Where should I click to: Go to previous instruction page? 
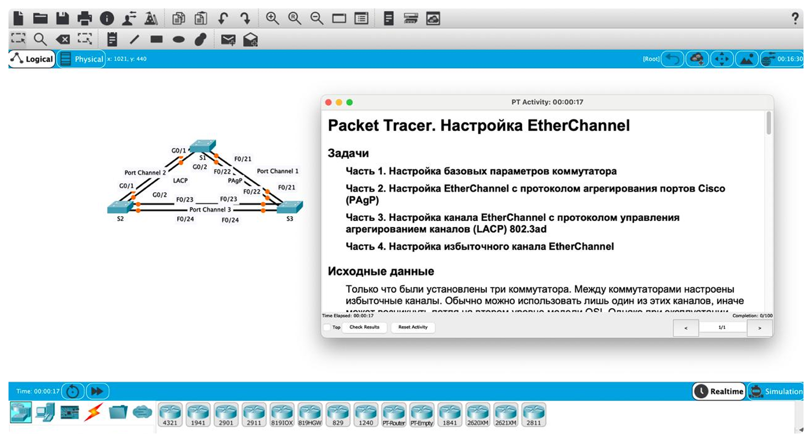686,328
